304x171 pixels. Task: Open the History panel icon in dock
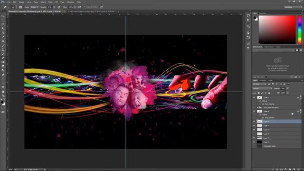coord(248,15)
